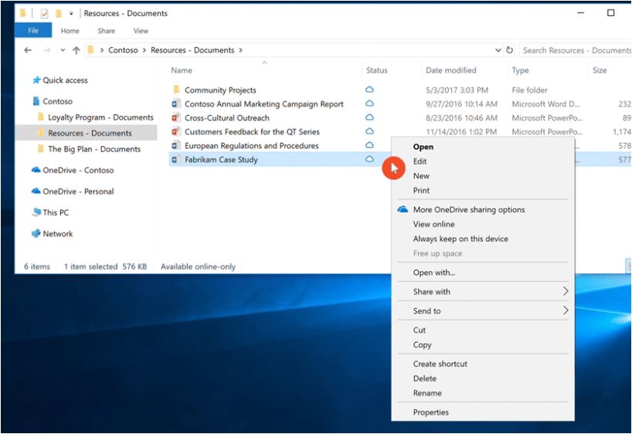Choose Open with... in context menu
632x434 pixels.
[433, 273]
